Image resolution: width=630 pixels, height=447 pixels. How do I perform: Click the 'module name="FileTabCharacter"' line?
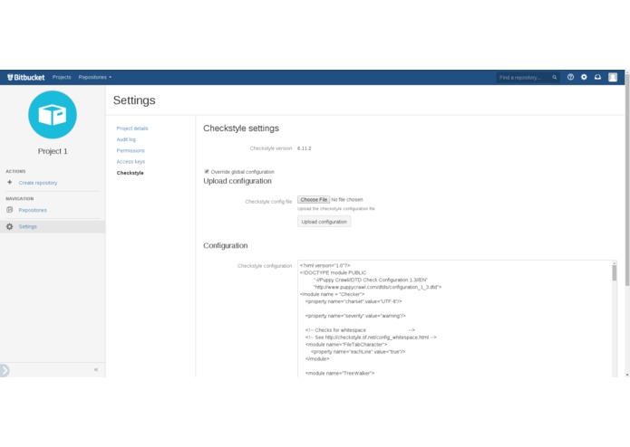click(346, 345)
